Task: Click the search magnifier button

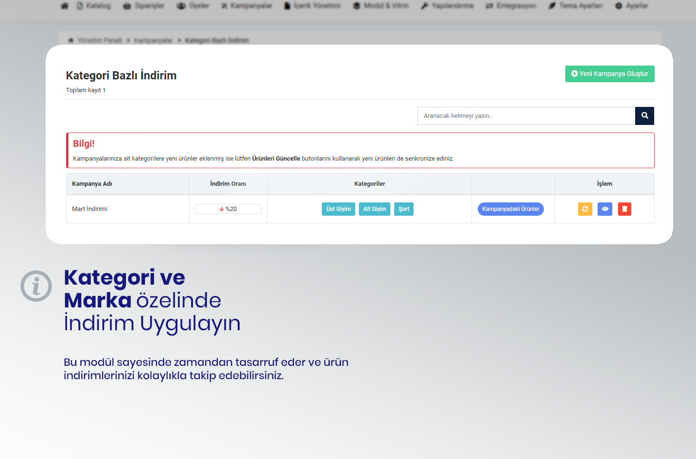Action: [645, 116]
